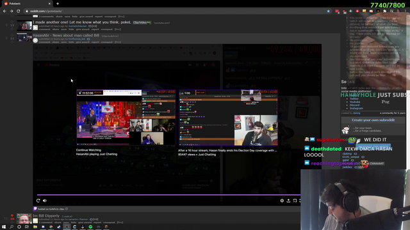Click the '(youtube.com)' domain link
The height and width of the screenshot is (230, 410).
(x=162, y=23)
